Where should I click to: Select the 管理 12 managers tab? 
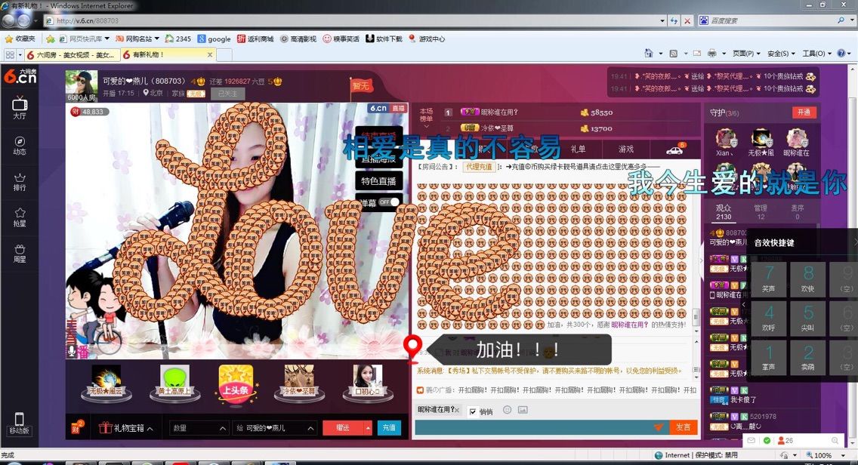coord(761,212)
